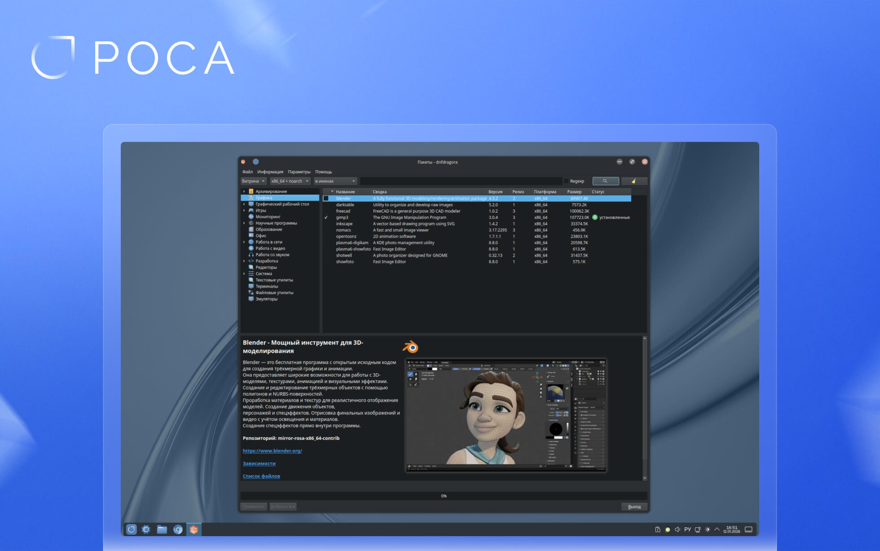The height and width of the screenshot is (551, 880).
Task: Click the dnfdragora icon in taskbar
Action: [x=194, y=529]
